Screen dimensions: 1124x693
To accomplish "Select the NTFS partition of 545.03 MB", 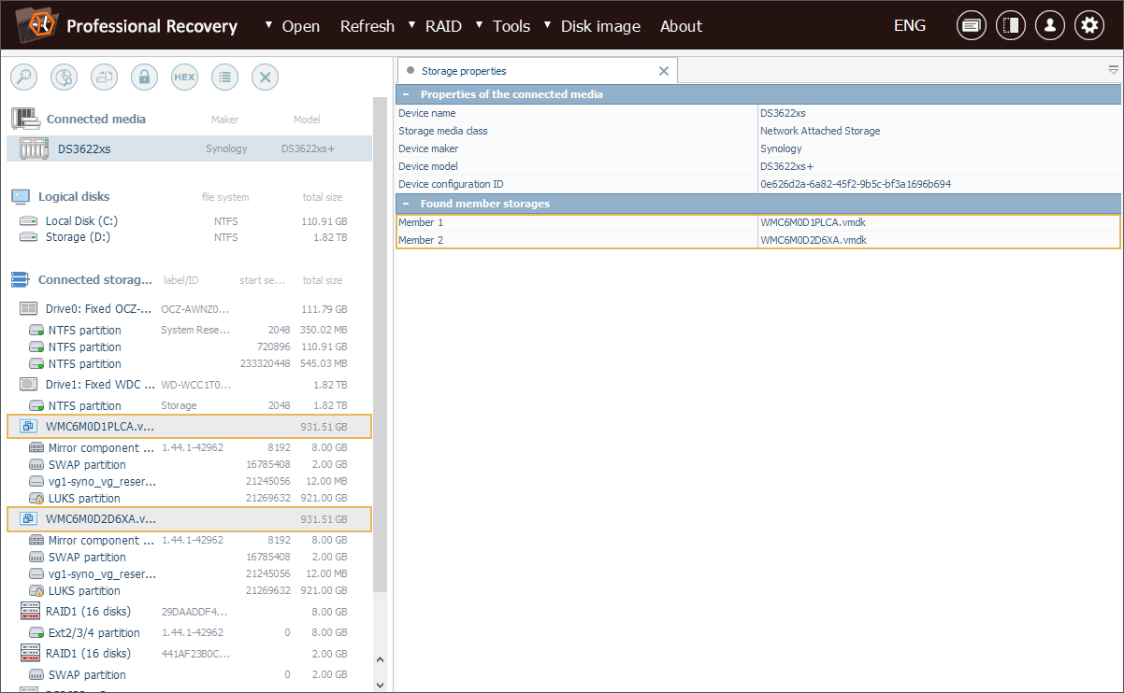I will coord(189,363).
